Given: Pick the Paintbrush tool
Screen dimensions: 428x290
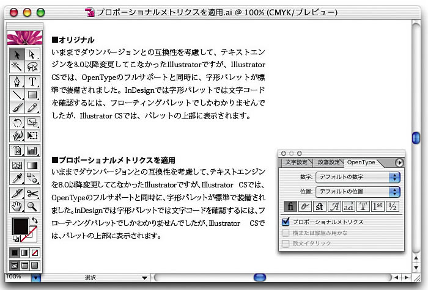Looking at the screenshot, I should (17, 107).
